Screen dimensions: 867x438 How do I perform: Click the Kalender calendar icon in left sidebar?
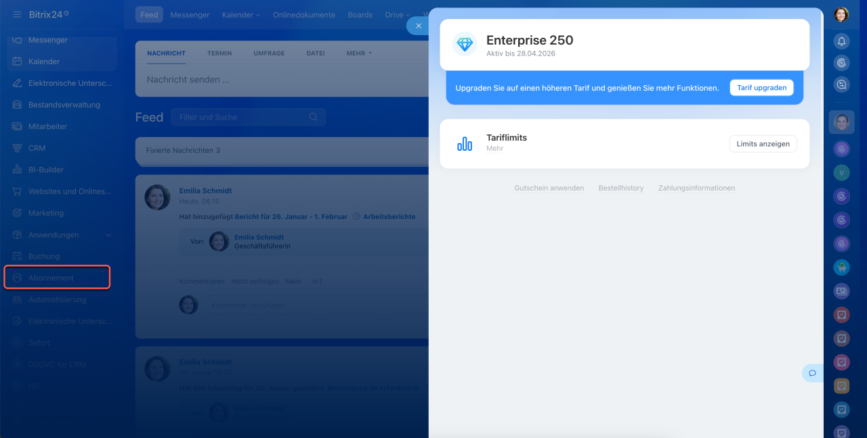[x=17, y=62]
